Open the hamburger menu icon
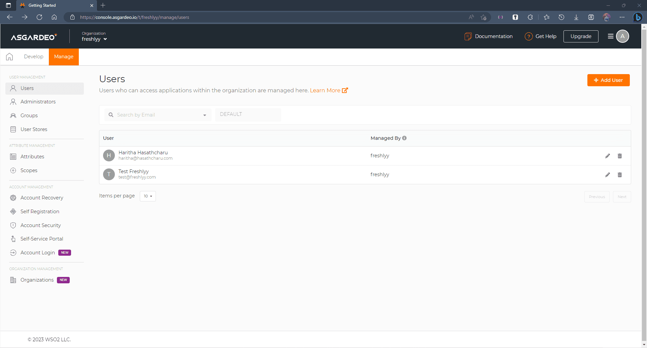 coord(610,36)
